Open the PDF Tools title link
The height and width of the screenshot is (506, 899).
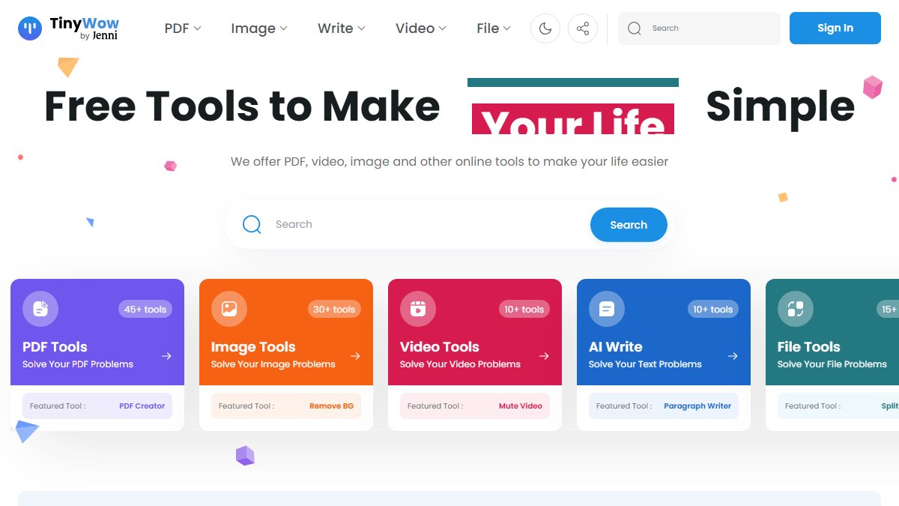coord(55,347)
